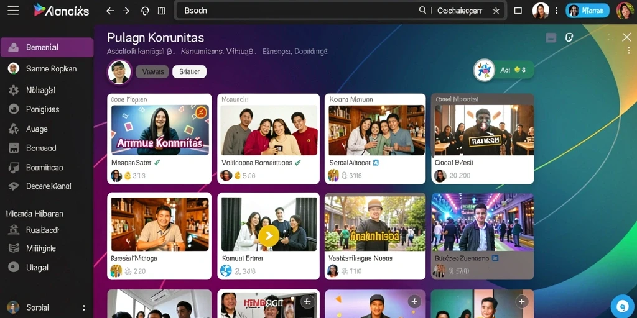Open the Anmue Komunitas thumbnail
637x318 pixels.
click(160, 130)
